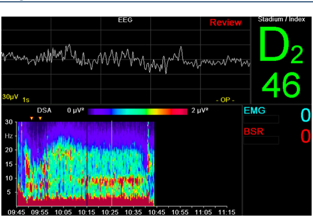
Task: Click the white review cursor line in DSA
Action: pos(112,163)
